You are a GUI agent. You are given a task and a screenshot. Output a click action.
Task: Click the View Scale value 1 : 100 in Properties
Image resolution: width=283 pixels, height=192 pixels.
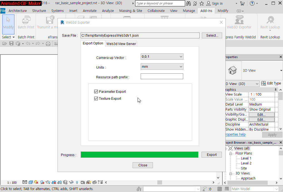click(256, 94)
